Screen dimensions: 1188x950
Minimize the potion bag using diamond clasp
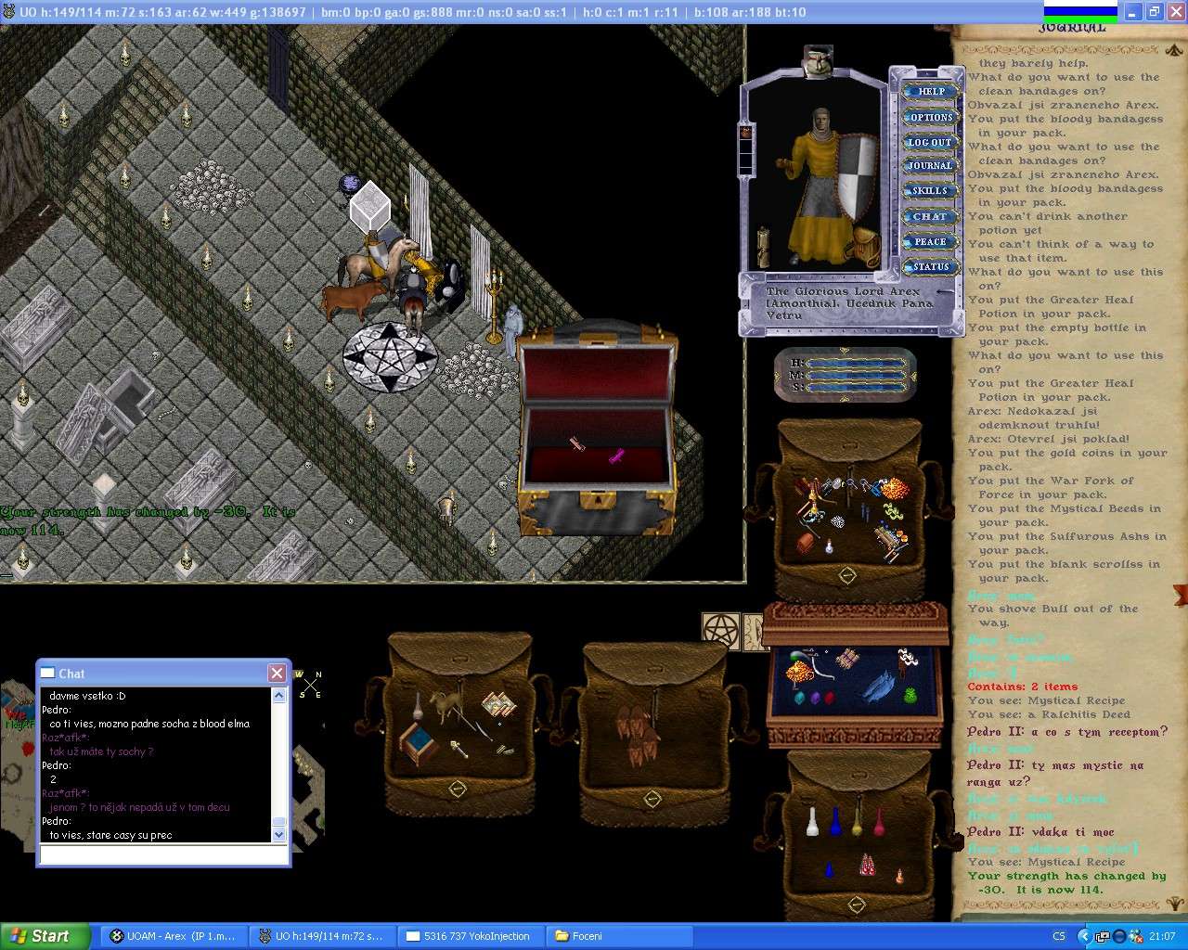tap(856, 905)
